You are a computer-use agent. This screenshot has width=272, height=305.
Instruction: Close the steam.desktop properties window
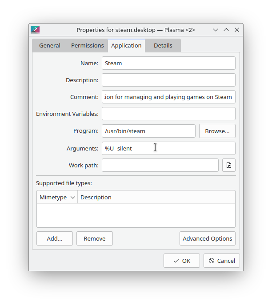pos(237,30)
